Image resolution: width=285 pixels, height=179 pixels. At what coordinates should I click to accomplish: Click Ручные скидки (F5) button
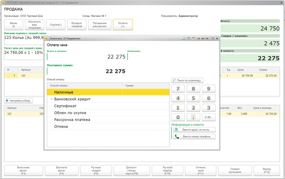[96, 170]
